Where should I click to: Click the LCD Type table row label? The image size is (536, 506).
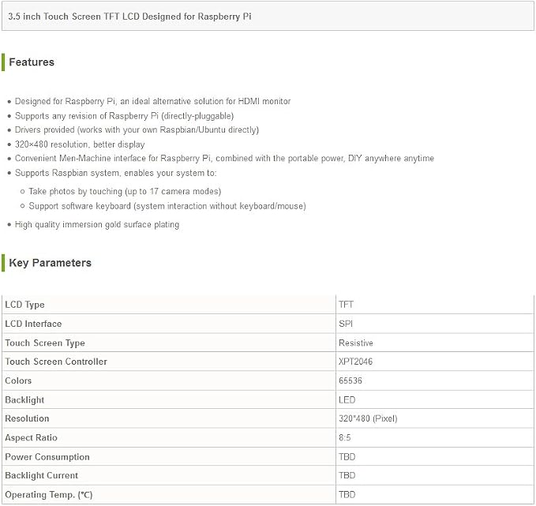(x=24, y=305)
